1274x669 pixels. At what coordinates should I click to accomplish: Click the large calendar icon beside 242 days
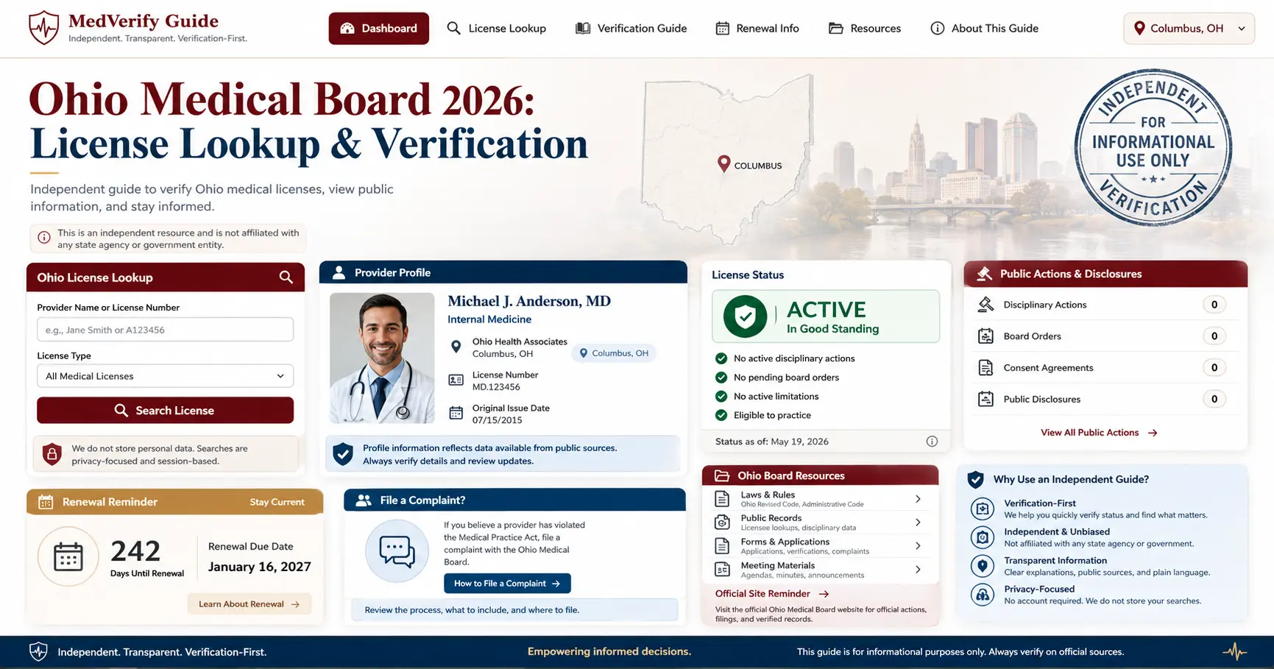68,556
